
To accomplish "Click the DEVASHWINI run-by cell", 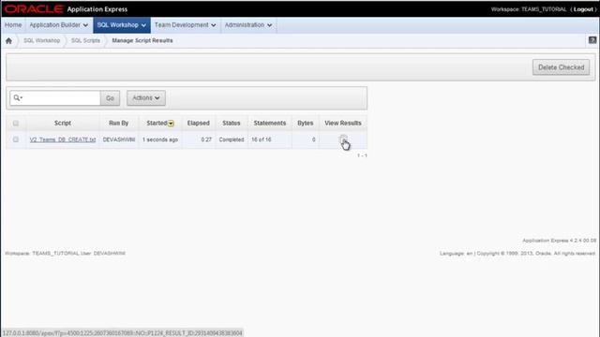I will tap(119, 139).
